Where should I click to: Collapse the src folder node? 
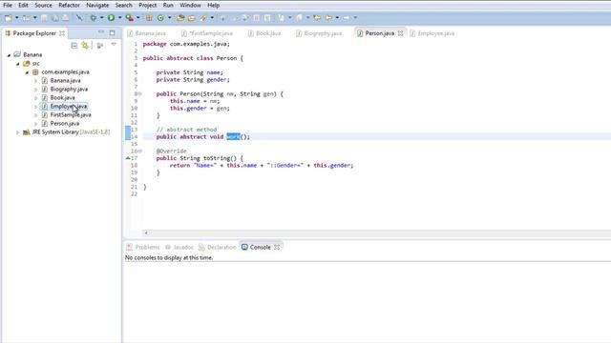(18, 64)
